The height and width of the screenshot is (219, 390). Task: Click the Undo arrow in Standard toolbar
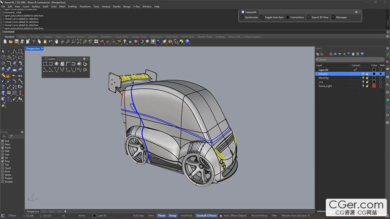click(51, 42)
